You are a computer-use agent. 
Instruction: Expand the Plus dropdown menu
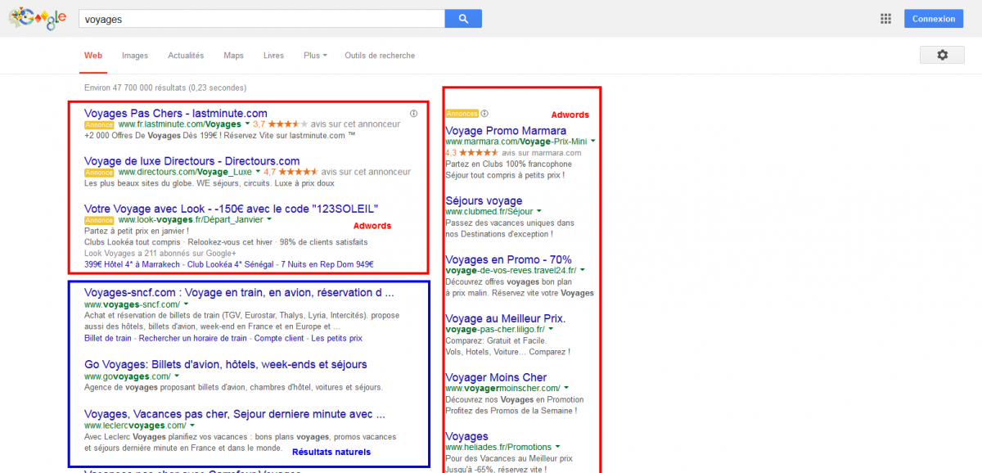point(315,56)
